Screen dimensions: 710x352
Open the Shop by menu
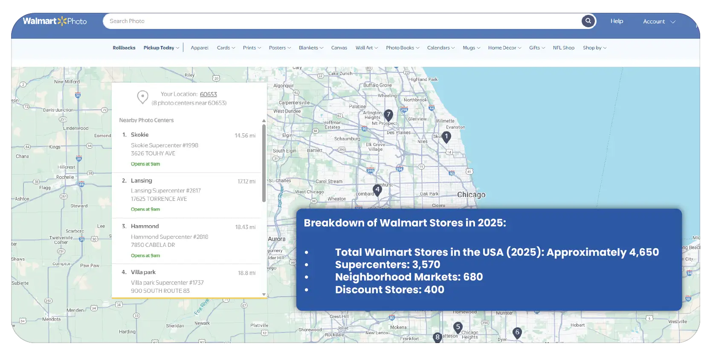coord(594,48)
